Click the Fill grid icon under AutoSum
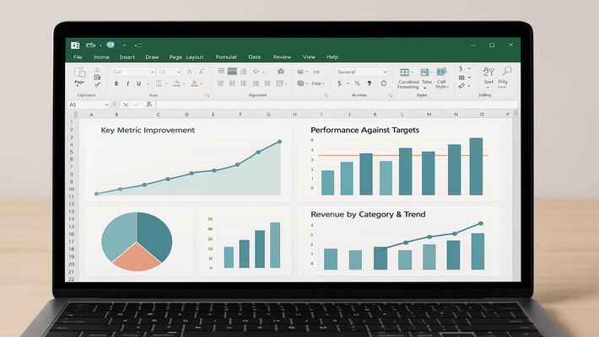The image size is (599, 337). coord(461,78)
